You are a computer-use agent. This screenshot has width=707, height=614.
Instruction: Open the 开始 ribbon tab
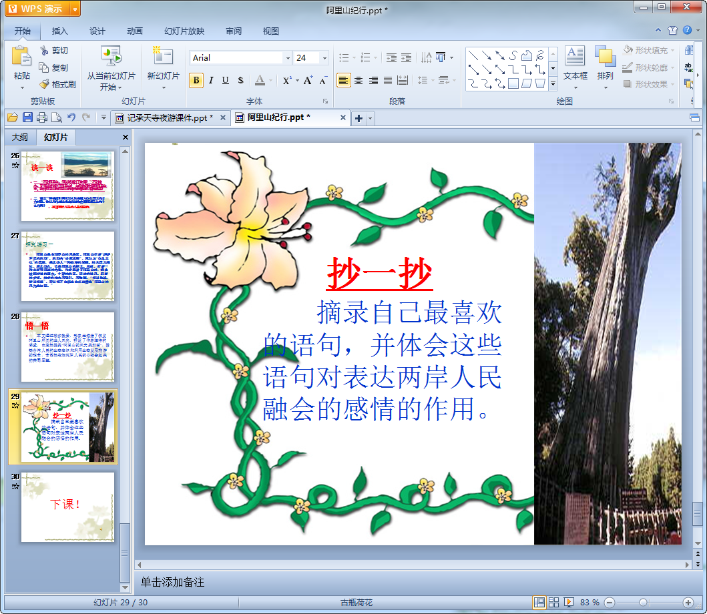pos(22,31)
